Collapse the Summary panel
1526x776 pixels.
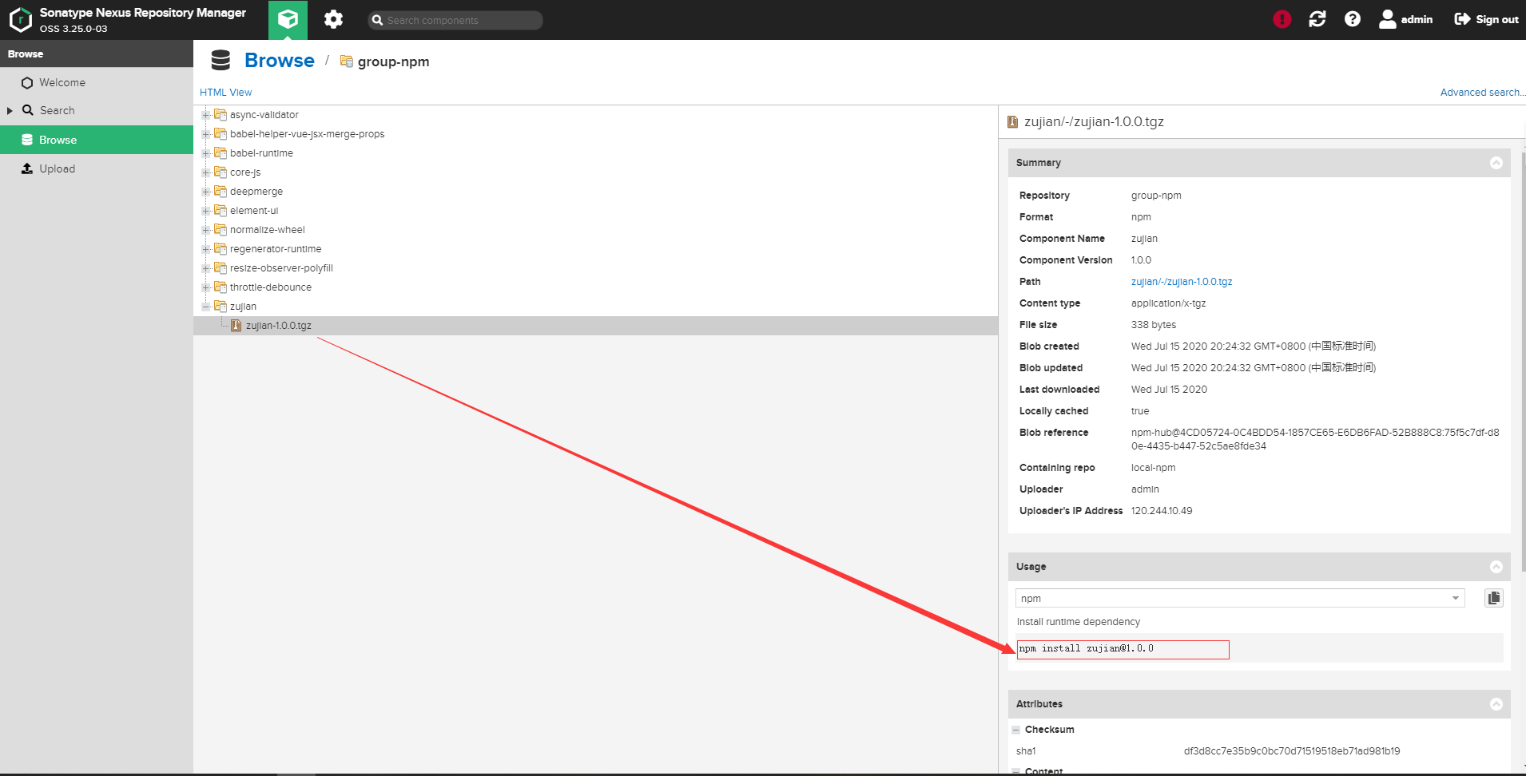point(1496,163)
